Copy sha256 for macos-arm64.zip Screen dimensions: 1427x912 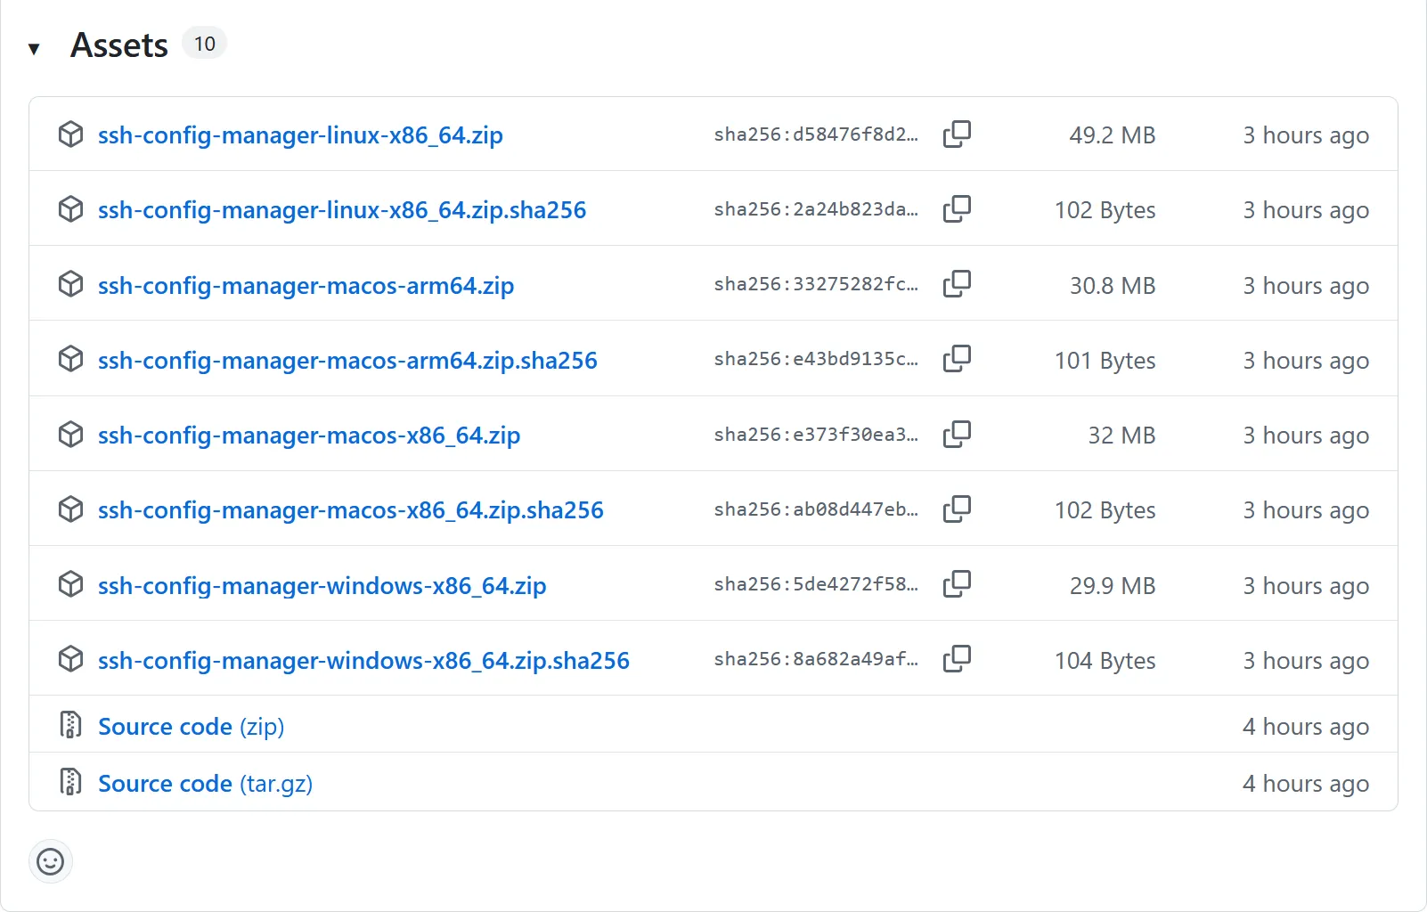957,284
